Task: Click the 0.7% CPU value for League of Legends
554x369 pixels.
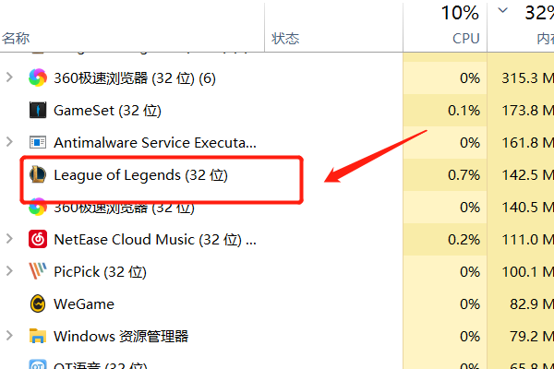Action: pos(464,174)
